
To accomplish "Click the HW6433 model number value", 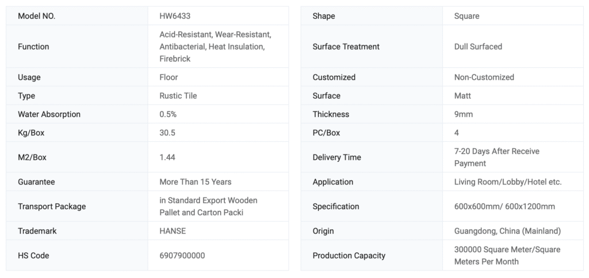I will coord(175,16).
